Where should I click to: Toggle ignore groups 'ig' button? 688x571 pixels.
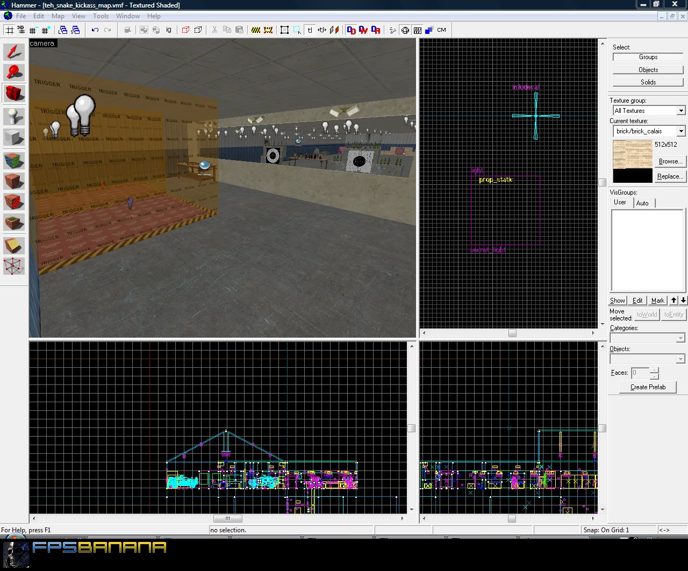coord(169,30)
